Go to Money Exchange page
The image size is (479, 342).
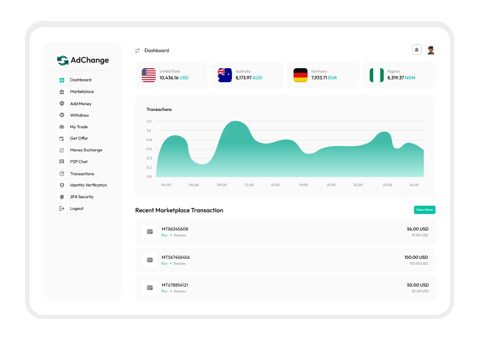click(x=86, y=150)
